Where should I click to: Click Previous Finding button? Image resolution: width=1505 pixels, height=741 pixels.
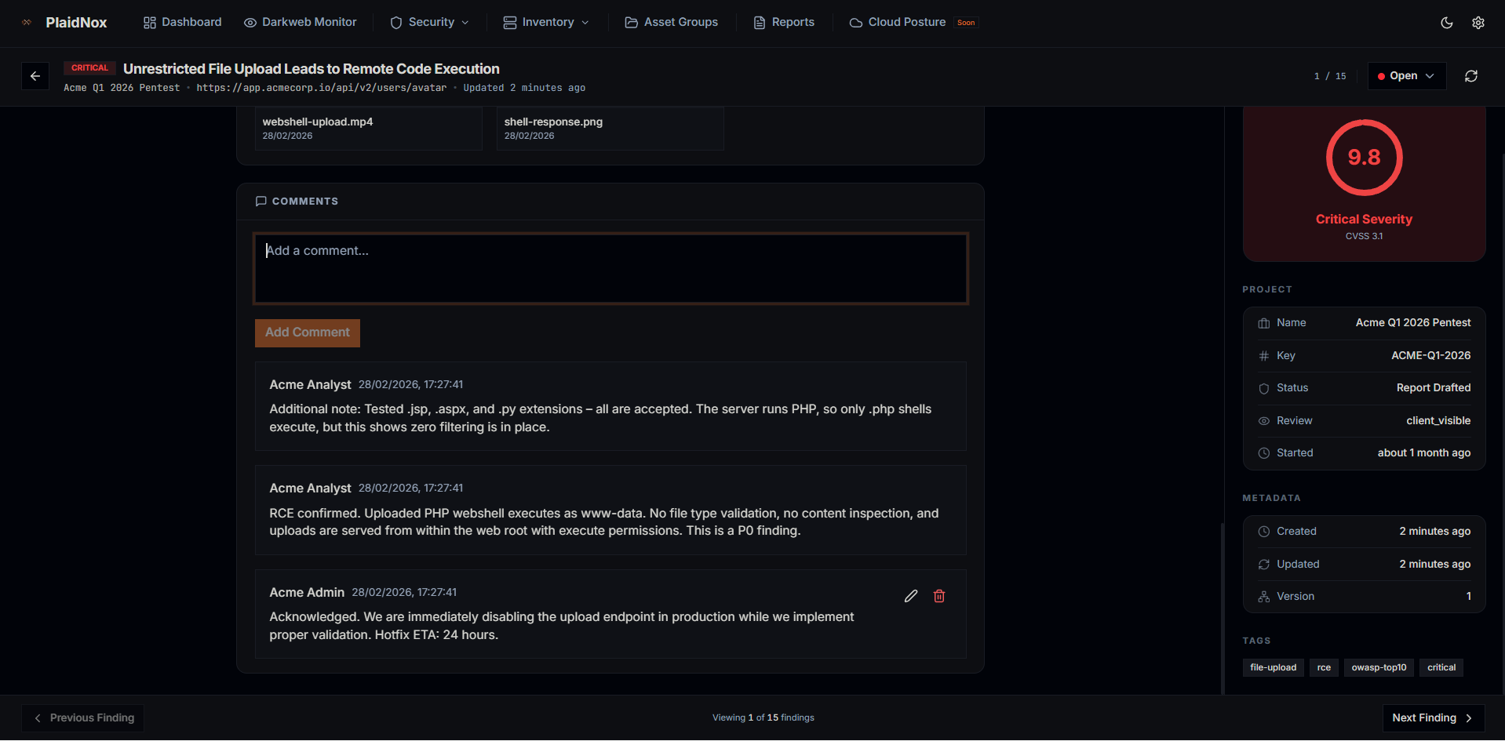point(83,717)
